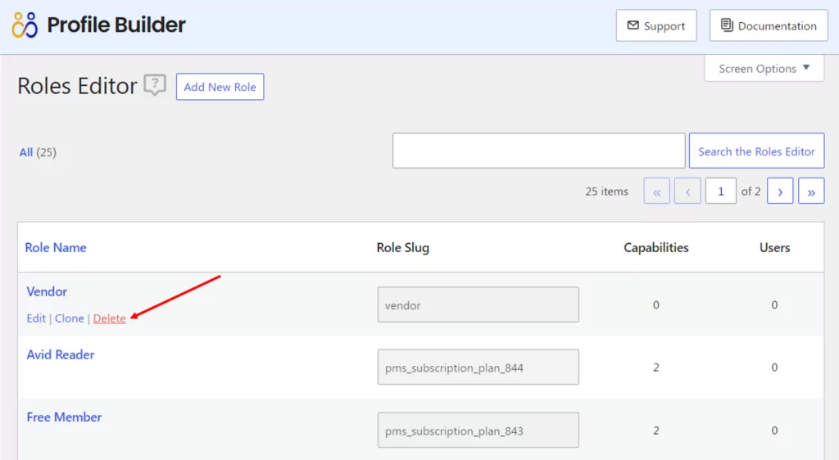Expand the Screen Options dropdown
839x460 pixels.
pos(764,69)
